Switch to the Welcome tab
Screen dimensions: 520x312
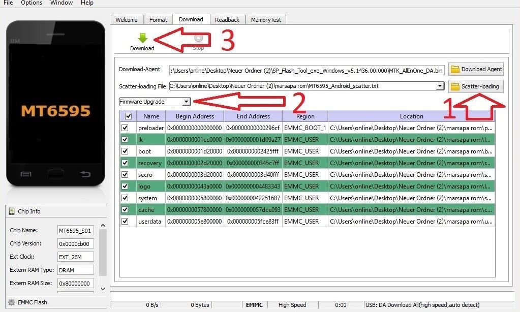click(127, 20)
